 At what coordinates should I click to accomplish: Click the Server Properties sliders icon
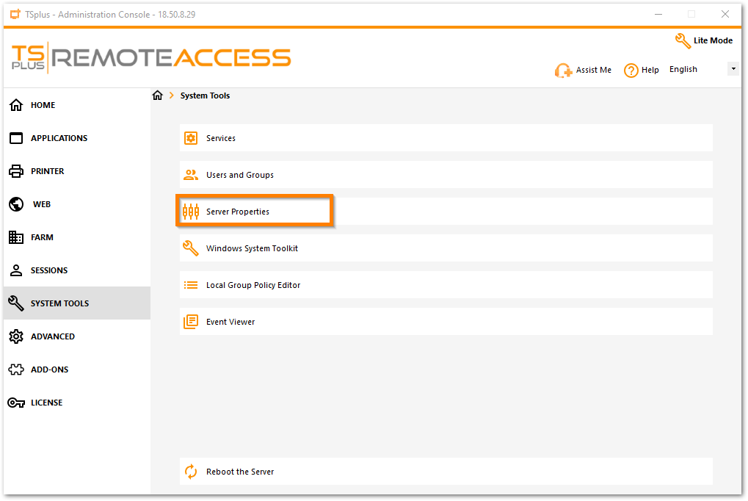191,212
